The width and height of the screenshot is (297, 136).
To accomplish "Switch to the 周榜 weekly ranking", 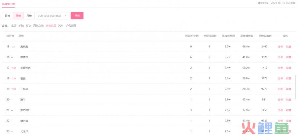I will coord(18,16).
